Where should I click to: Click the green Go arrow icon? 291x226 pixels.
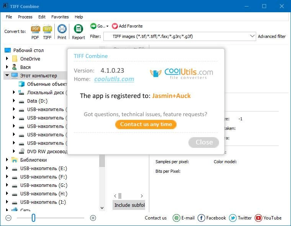click(x=93, y=26)
